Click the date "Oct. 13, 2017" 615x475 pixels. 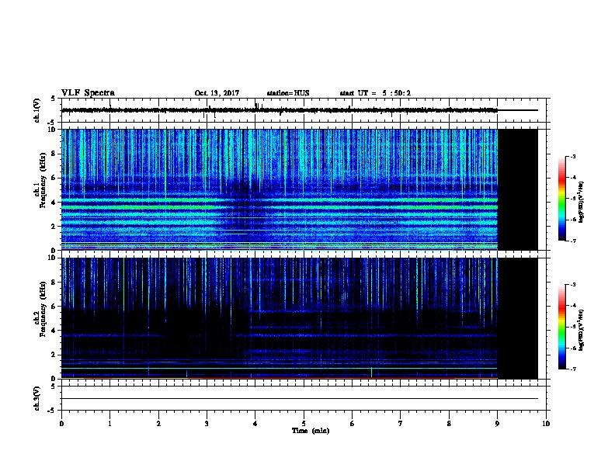pyautogui.click(x=217, y=93)
